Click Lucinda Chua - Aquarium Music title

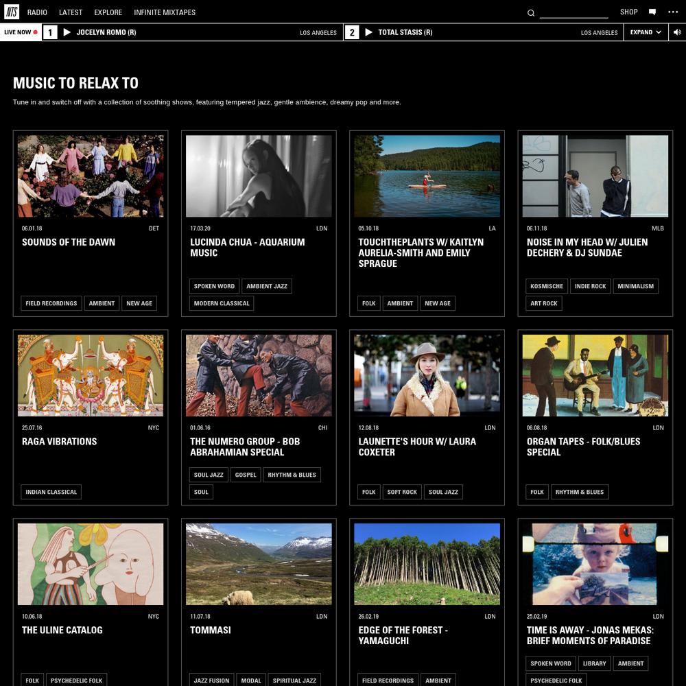coord(247,247)
